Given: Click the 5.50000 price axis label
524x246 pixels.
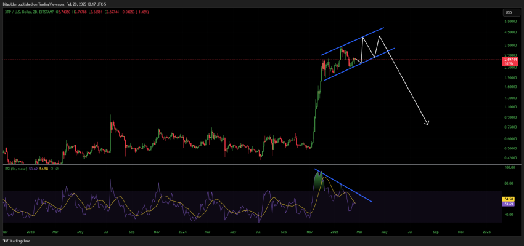Looking at the screenshot, I should point(509,22).
